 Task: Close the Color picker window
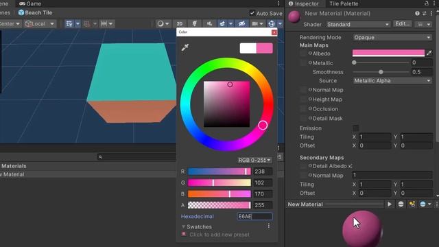[x=274, y=32]
